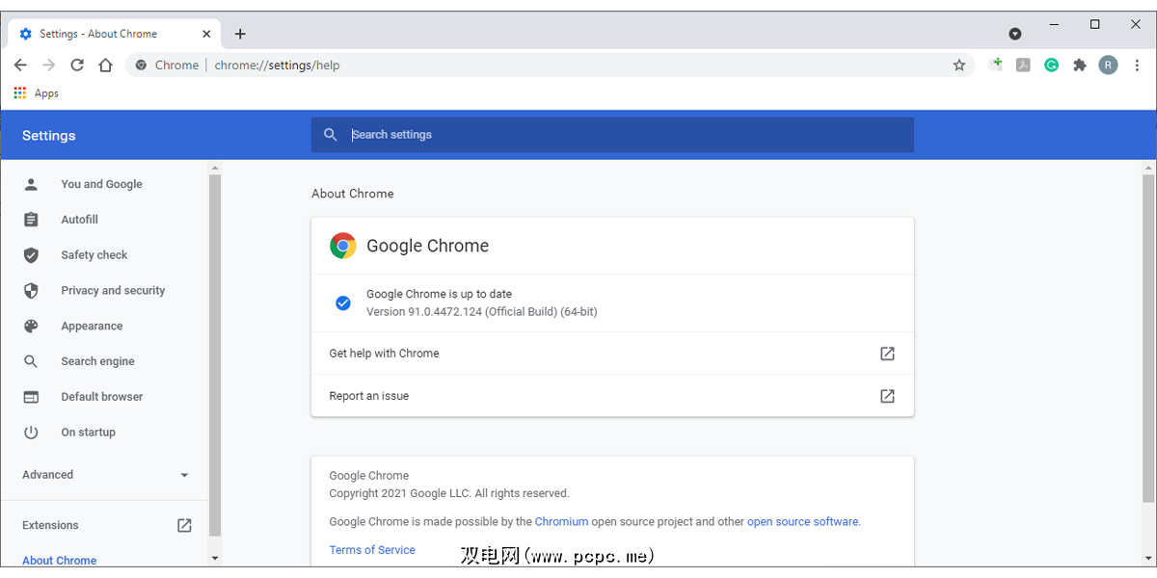The height and width of the screenshot is (578, 1157).
Task: Click the bookmark star icon
Action: [958, 66]
